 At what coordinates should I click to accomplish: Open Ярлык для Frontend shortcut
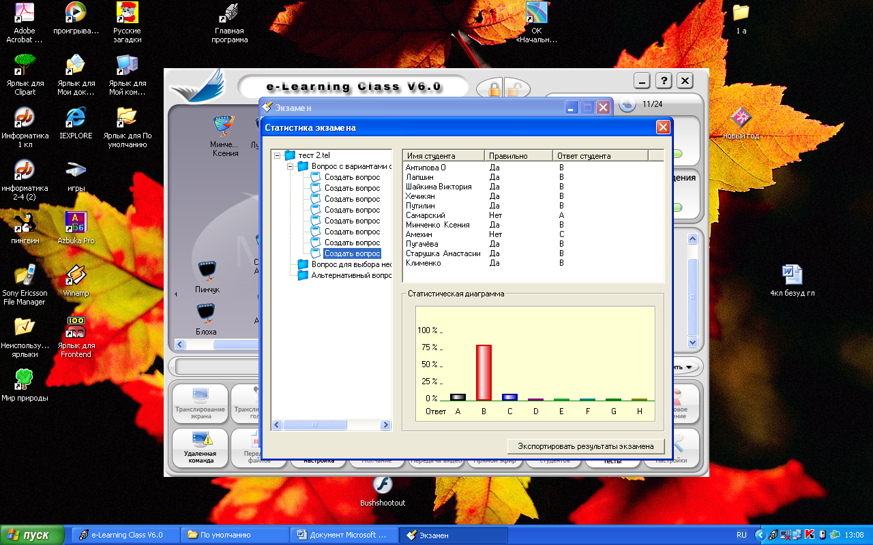(x=76, y=337)
